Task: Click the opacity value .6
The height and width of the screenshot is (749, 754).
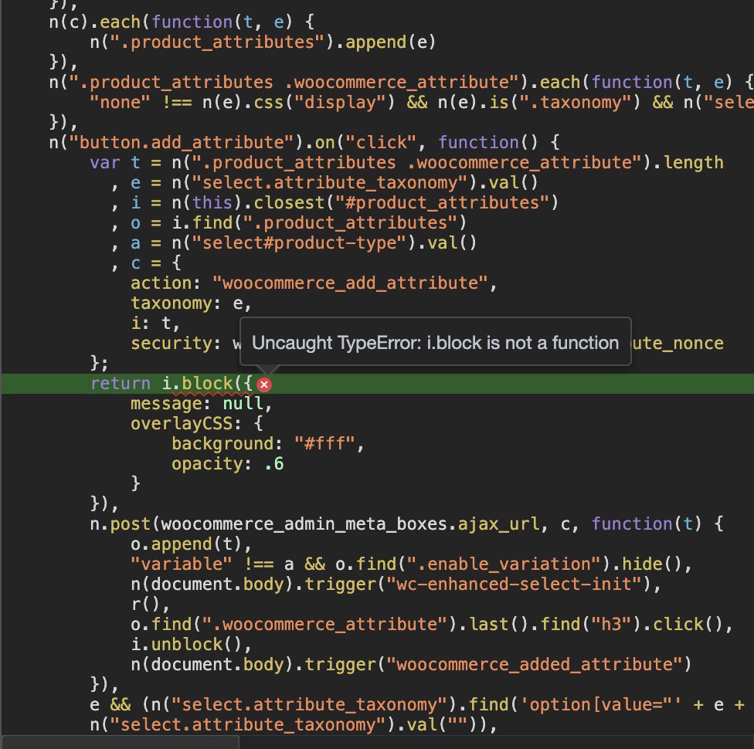Action: (x=273, y=464)
